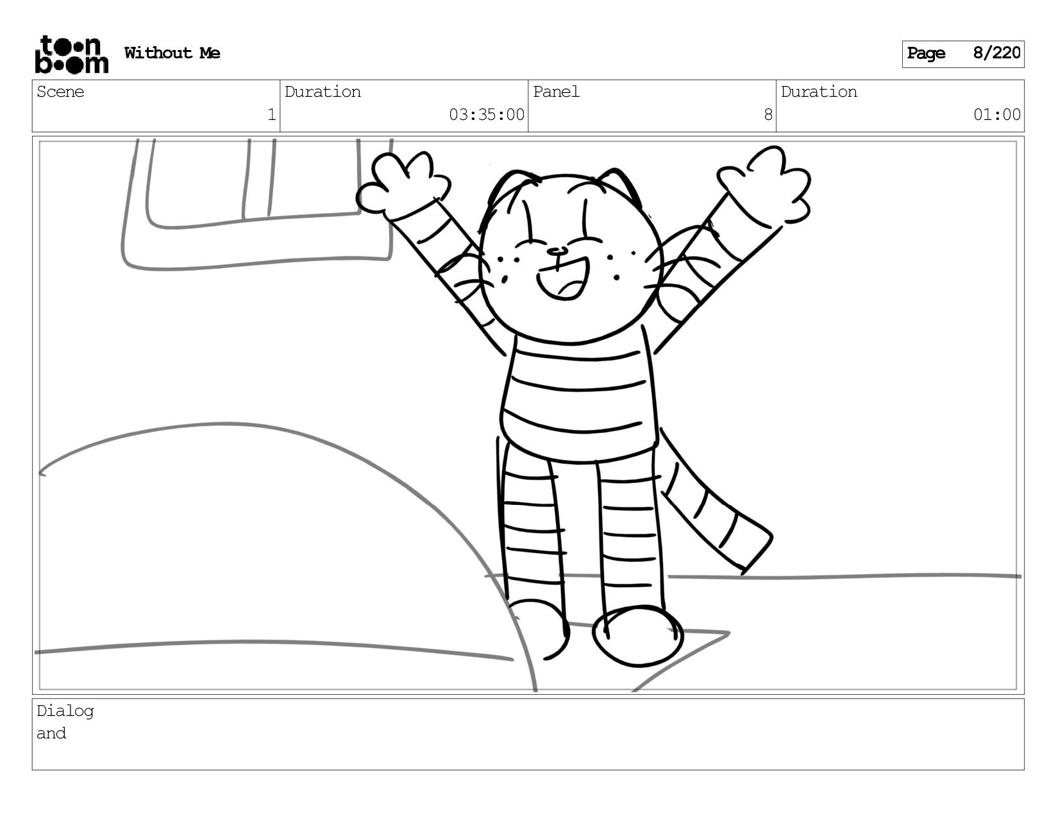Click the scene number value '1'

272,115
